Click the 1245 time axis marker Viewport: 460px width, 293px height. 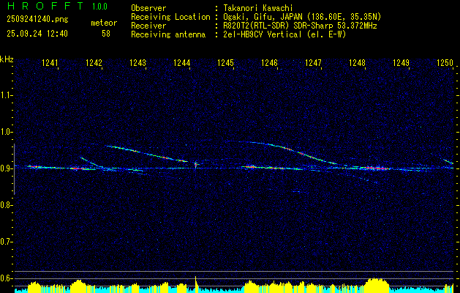[225, 62]
